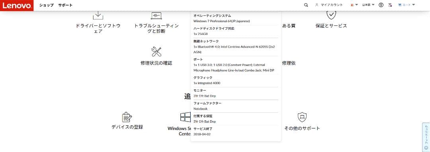
Task: Click the Lenovo logo
Action: point(17,5)
